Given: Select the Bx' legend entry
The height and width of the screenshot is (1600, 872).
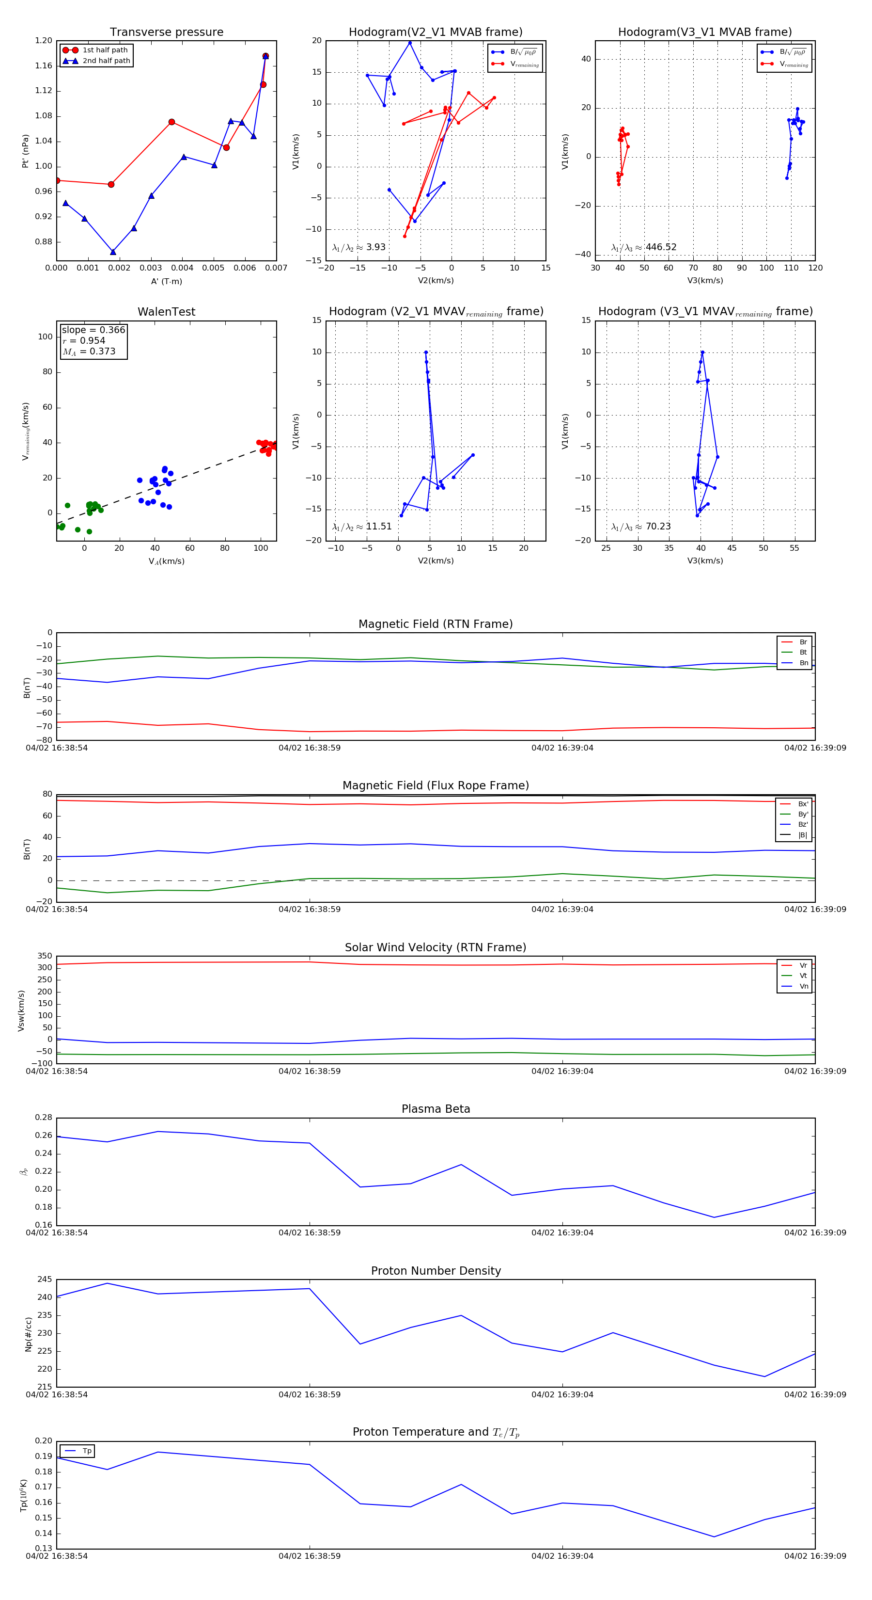Looking at the screenshot, I should pyautogui.click(x=794, y=804).
